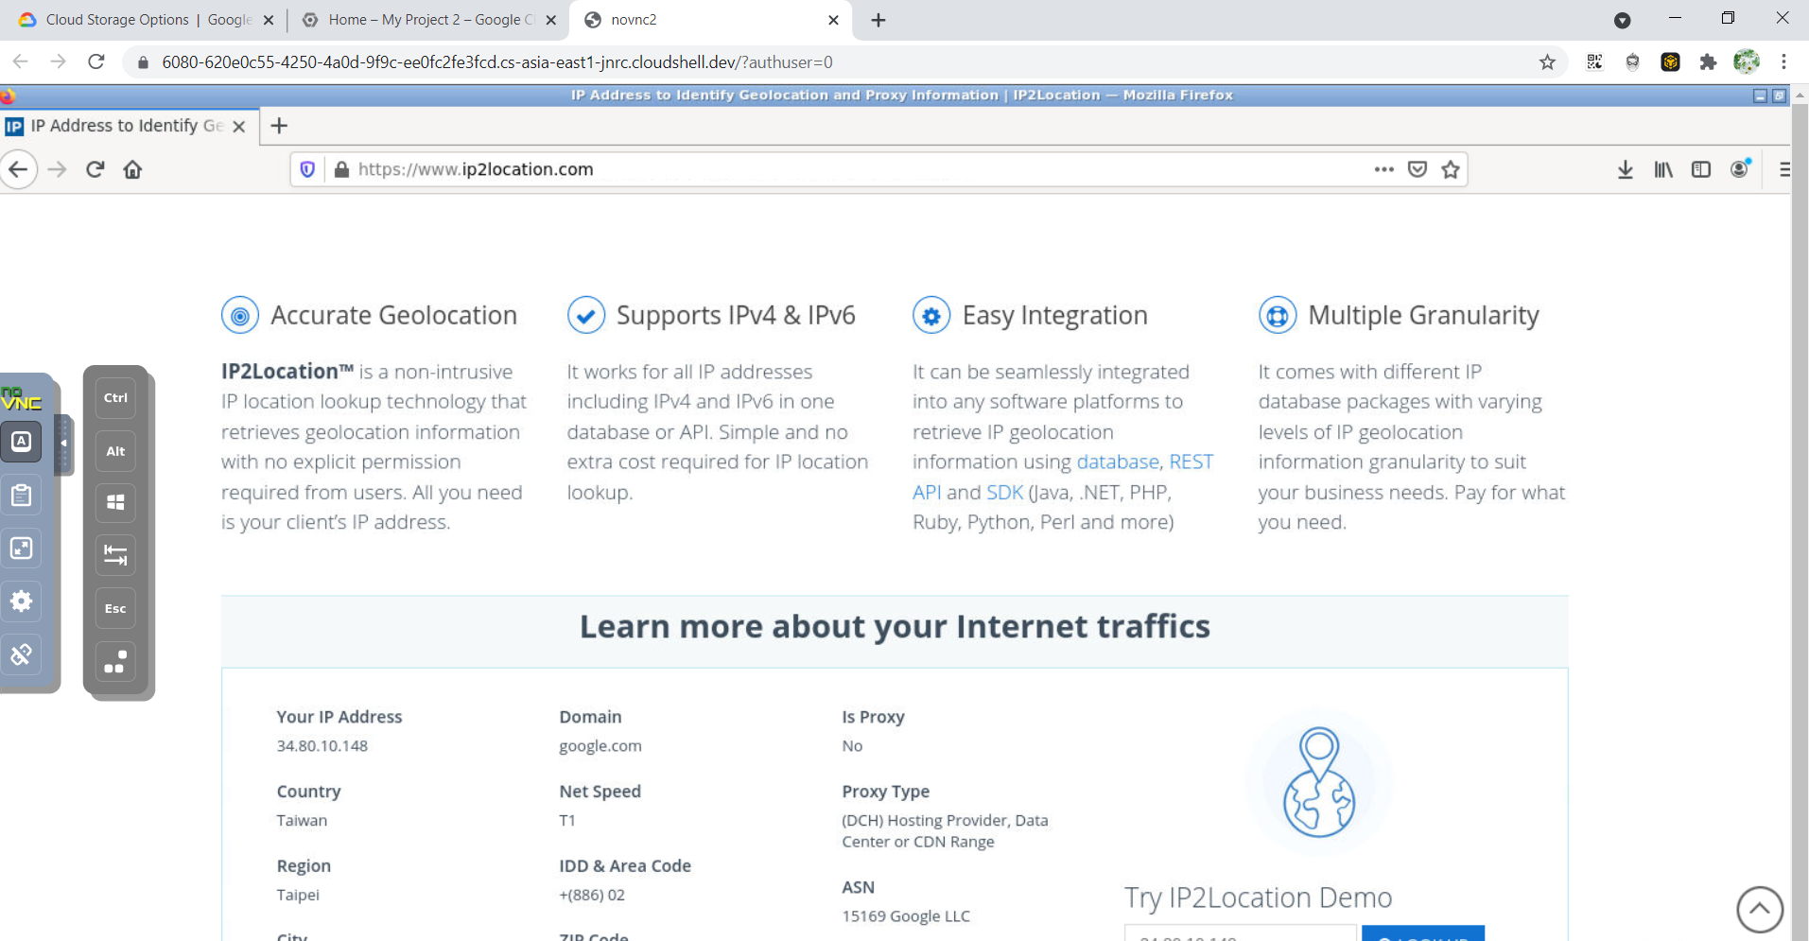Viewport: 1809px width, 941px height.
Task: Click the region value Taipei
Action: (298, 896)
